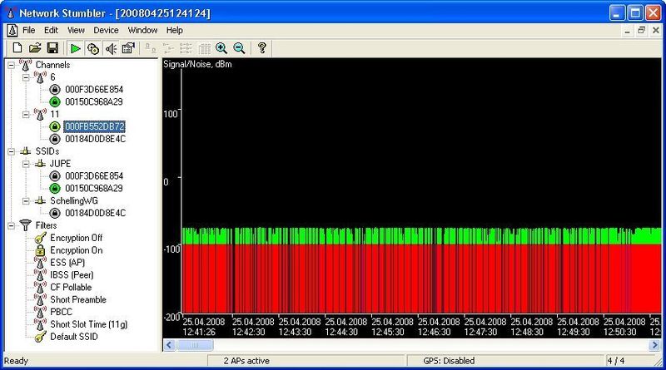Screen dimensions: 666x370
Task: Open the View menu
Action: click(76, 30)
